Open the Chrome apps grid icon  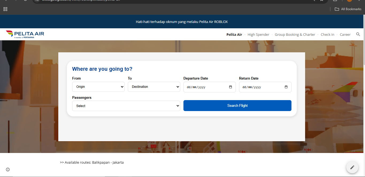tap(5, 9)
